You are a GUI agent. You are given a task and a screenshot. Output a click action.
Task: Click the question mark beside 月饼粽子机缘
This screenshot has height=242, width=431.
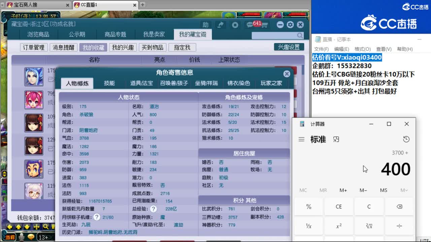coord(97,217)
